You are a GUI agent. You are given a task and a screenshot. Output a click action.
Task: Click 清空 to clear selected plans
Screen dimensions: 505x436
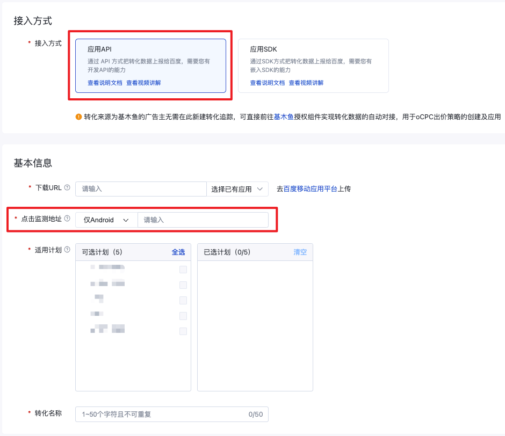click(x=300, y=252)
